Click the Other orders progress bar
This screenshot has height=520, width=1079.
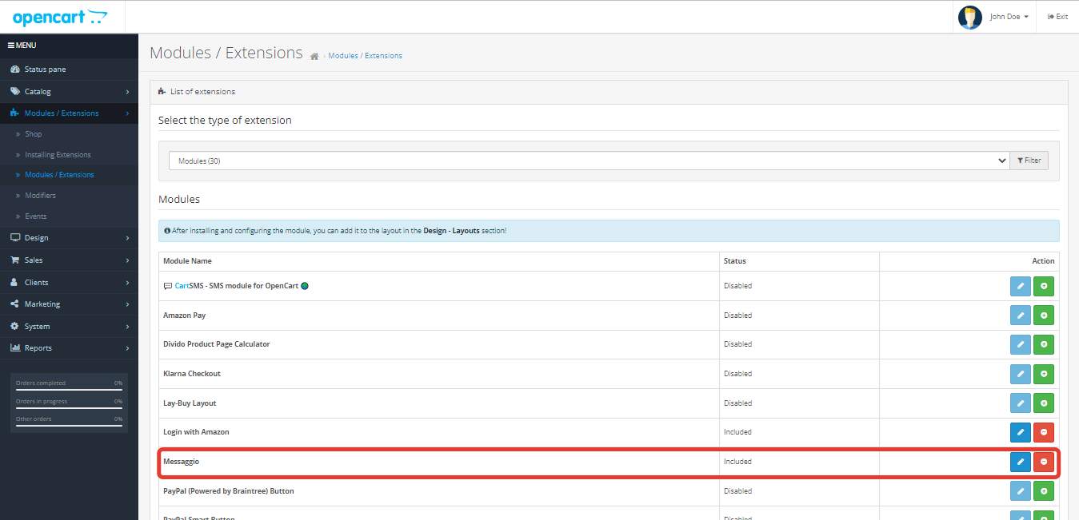69,425
